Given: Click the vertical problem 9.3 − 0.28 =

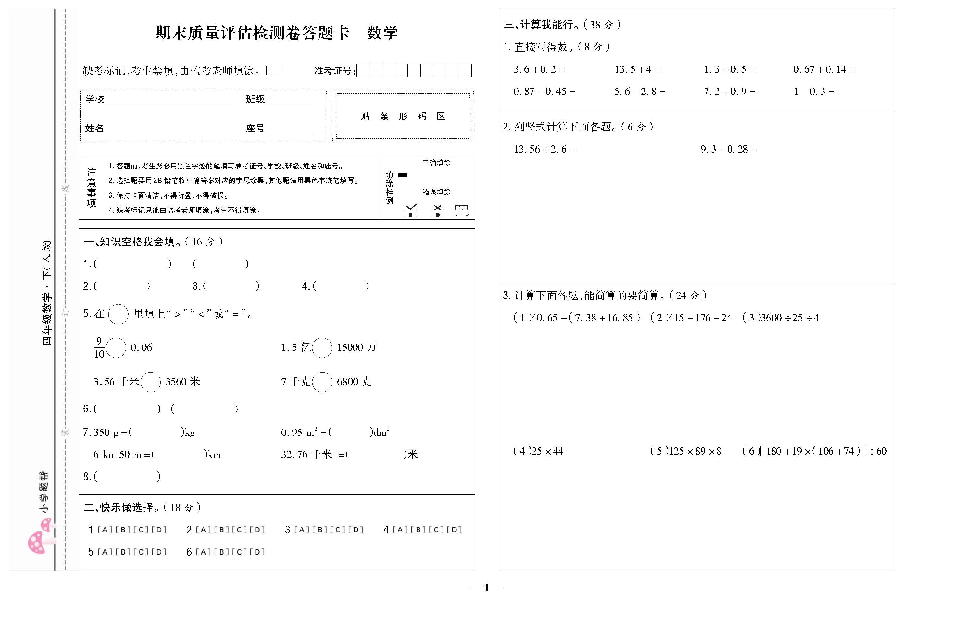Looking at the screenshot, I should click(x=729, y=149).
